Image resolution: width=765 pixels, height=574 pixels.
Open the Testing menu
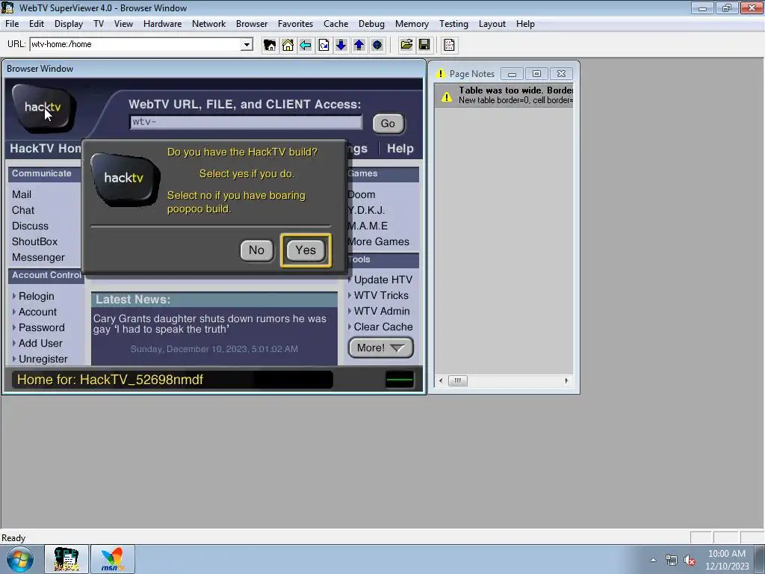(453, 23)
